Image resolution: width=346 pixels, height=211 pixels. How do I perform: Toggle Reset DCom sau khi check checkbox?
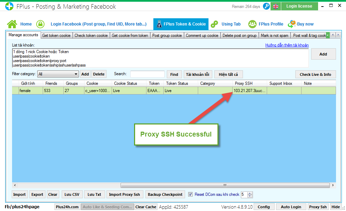pyautogui.click(x=191, y=194)
